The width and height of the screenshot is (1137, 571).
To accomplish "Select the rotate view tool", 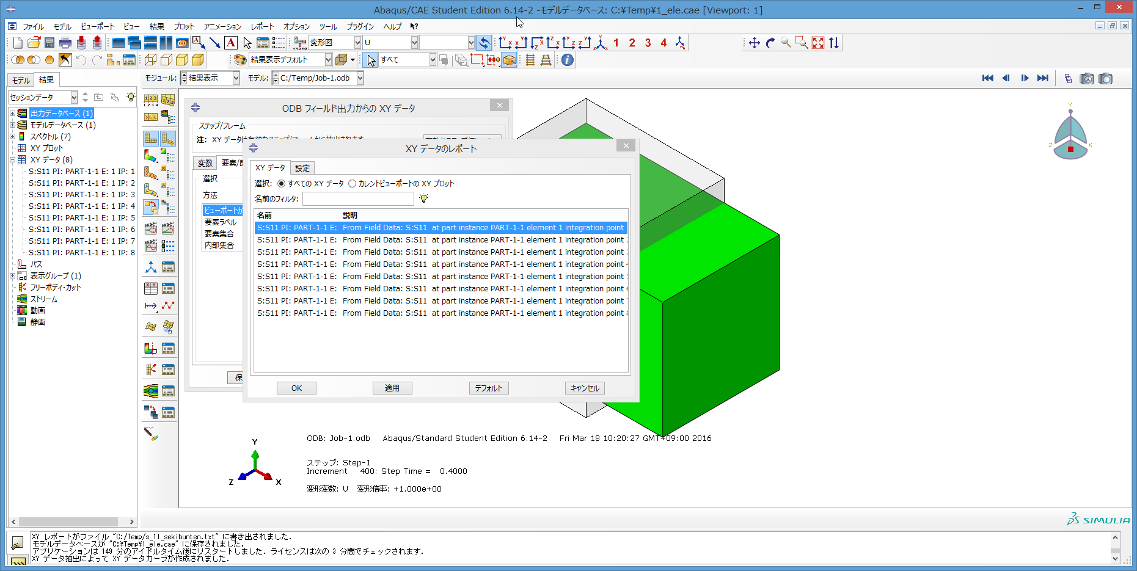I will point(770,43).
